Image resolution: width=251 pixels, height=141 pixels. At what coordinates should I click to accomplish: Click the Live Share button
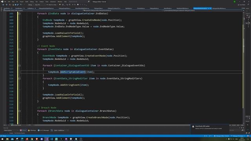(242, 5)
